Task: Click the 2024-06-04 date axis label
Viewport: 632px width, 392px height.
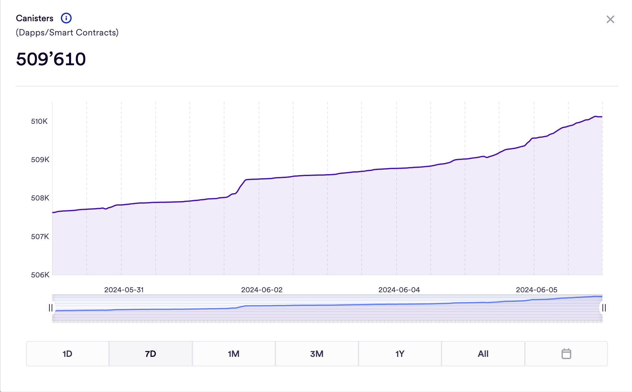Action: pyautogui.click(x=399, y=290)
